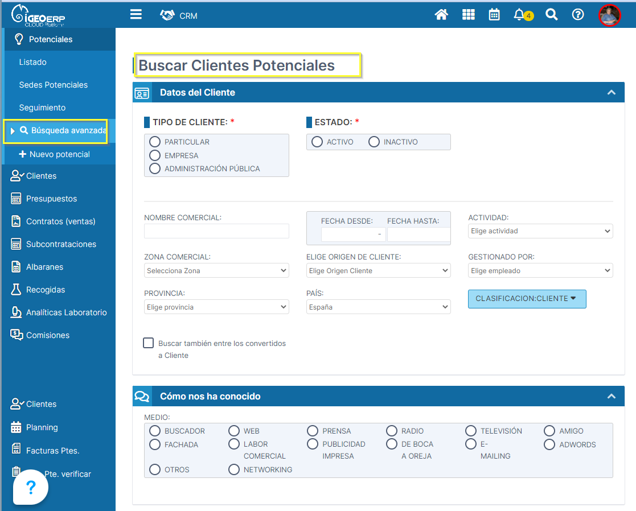Click the user avatar picture
Screen dimensions: 636x511
click(x=609, y=15)
